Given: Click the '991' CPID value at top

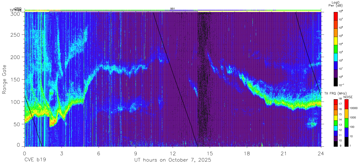Looking at the screenshot, I should 173,9.
